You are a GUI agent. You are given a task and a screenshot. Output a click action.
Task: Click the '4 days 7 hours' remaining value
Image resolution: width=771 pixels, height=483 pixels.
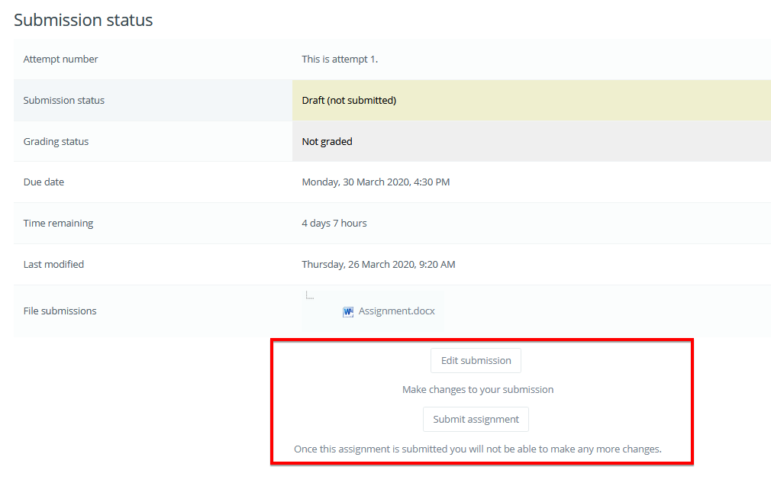[334, 224]
